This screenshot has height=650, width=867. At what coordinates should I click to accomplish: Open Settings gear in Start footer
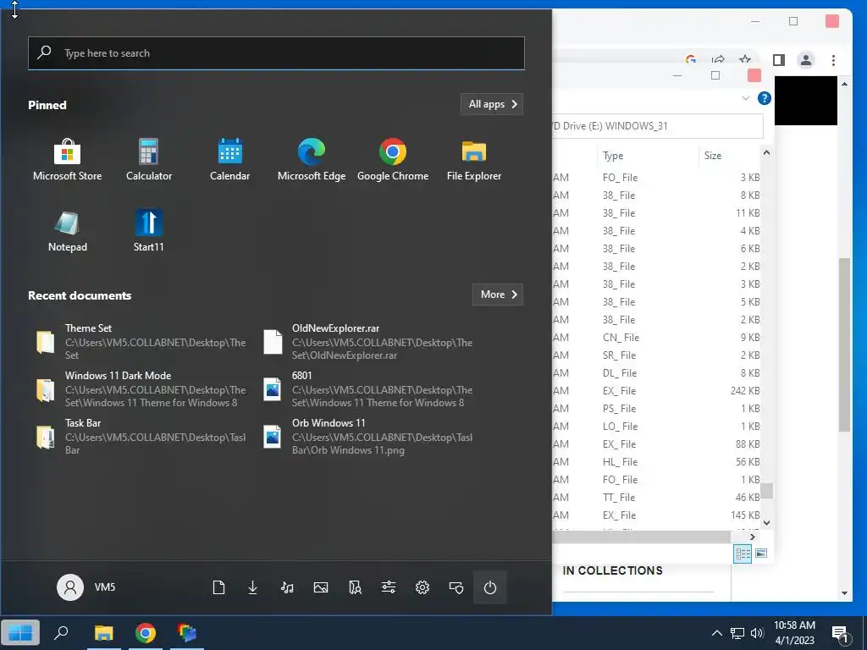[x=422, y=587]
